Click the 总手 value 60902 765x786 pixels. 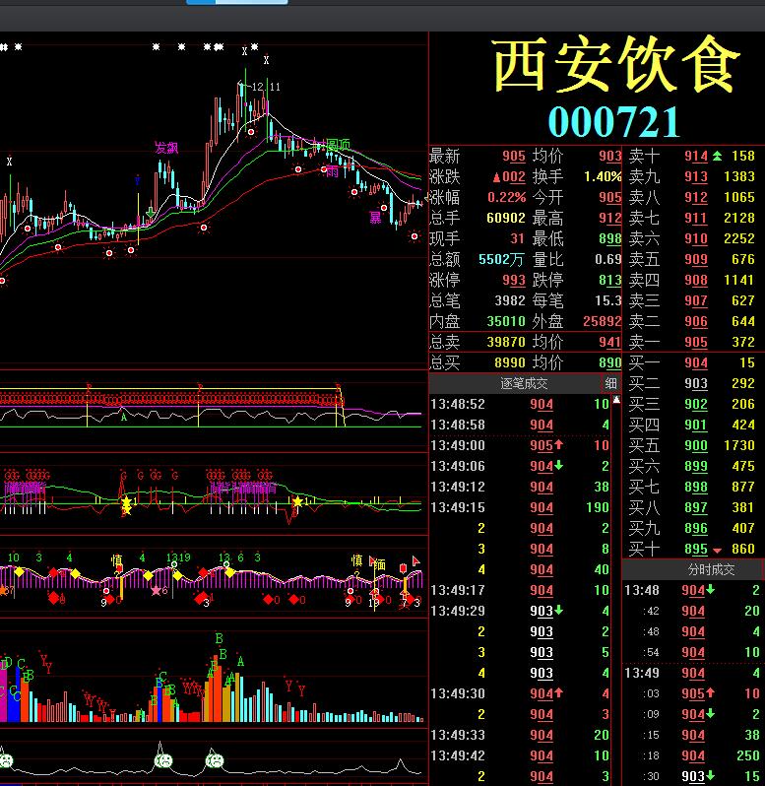click(x=506, y=218)
